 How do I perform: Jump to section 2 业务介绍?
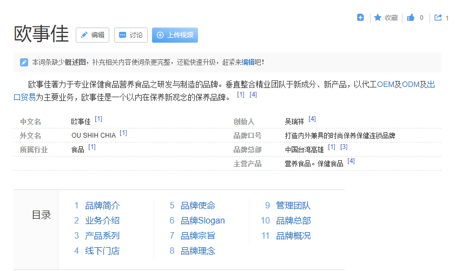(x=102, y=221)
